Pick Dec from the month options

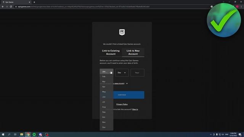click(106, 127)
